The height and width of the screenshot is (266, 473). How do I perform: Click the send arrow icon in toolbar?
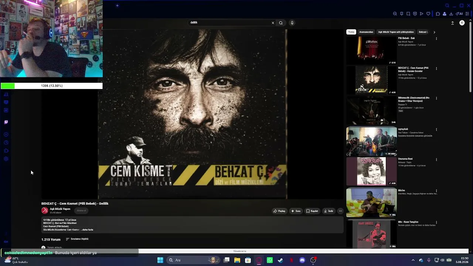[422, 14]
